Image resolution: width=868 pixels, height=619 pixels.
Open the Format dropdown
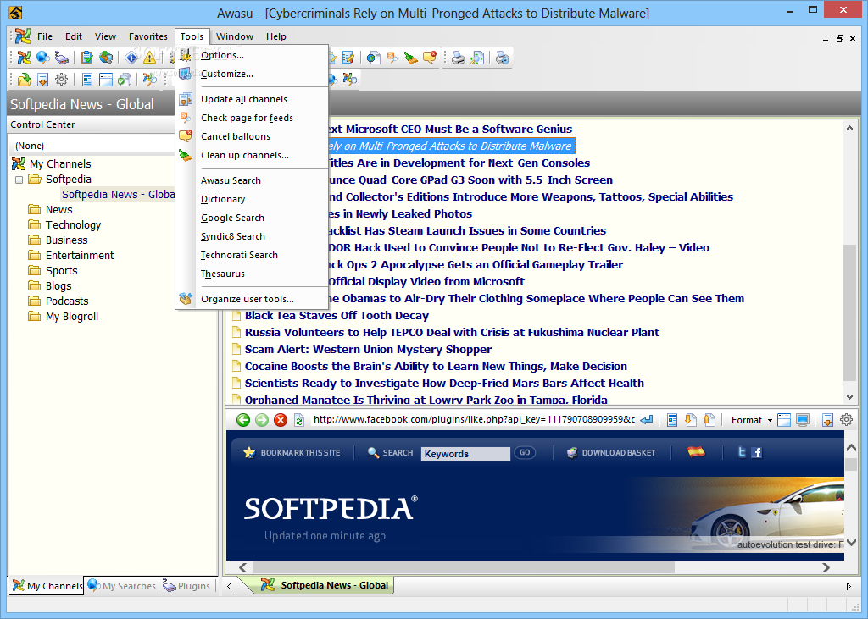click(x=751, y=420)
